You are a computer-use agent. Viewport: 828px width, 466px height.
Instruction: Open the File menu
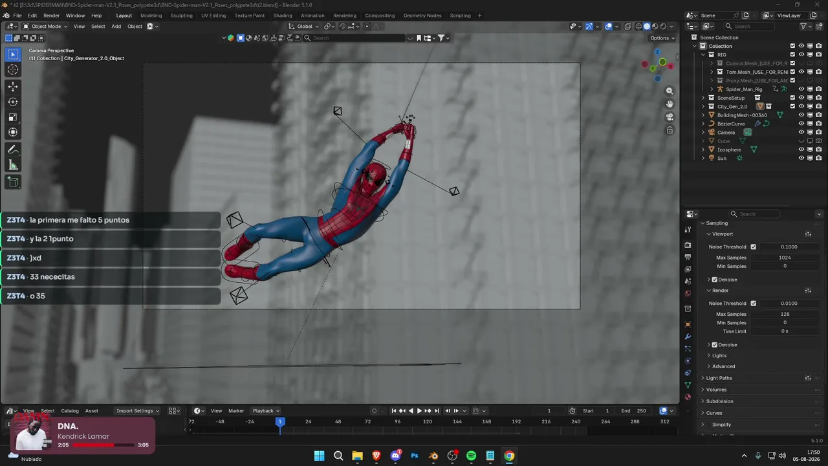click(17, 16)
